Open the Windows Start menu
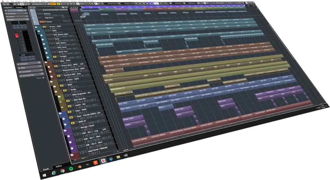The image size is (330, 180). coord(44,175)
